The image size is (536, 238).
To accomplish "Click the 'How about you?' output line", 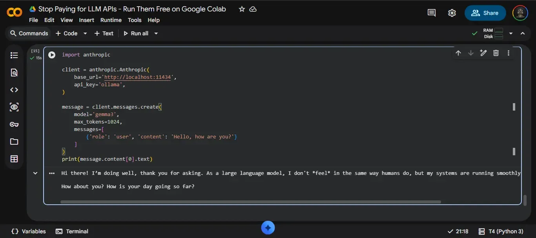I will (x=128, y=186).
